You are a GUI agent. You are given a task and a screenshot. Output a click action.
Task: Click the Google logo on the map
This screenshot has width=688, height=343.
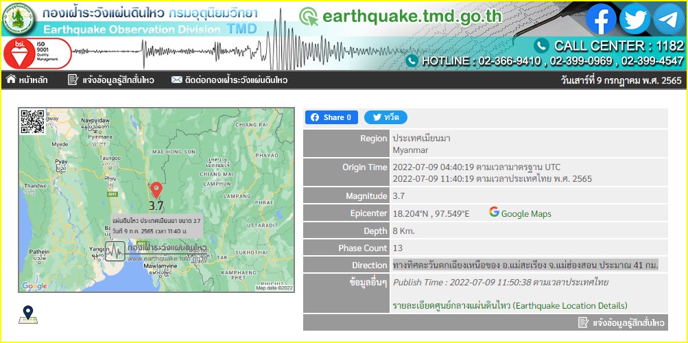coord(34,286)
